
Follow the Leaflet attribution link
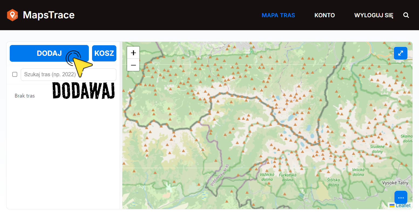point(403,206)
